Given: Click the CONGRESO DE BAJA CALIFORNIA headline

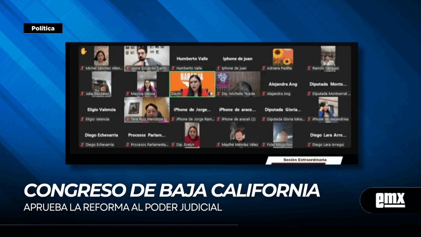Looking at the screenshot, I should tap(172, 190).
